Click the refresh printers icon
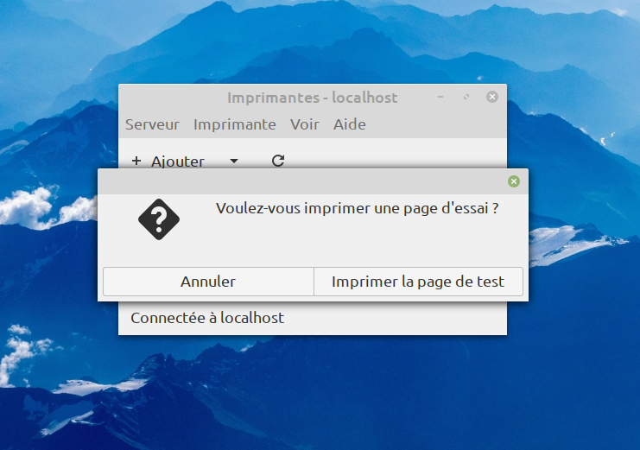This screenshot has height=450, width=640. (277, 161)
